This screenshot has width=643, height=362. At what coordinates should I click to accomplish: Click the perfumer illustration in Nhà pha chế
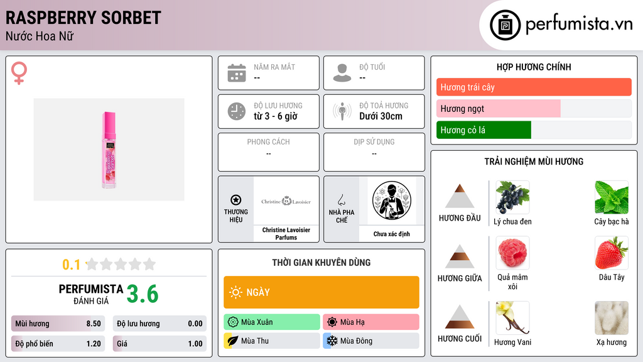pos(392,200)
